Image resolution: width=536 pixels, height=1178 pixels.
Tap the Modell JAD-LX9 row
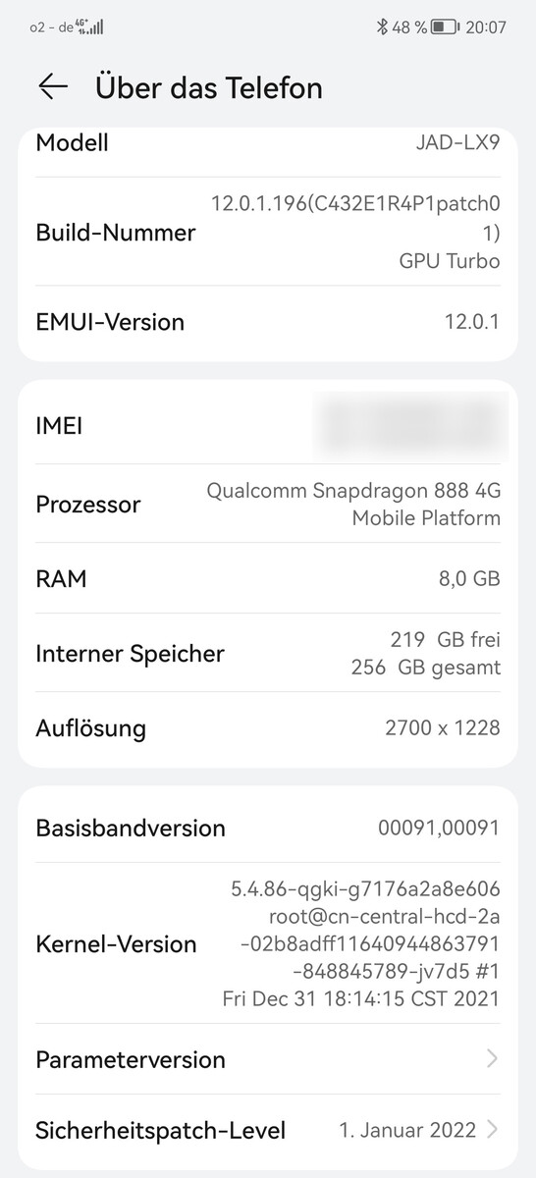268,147
